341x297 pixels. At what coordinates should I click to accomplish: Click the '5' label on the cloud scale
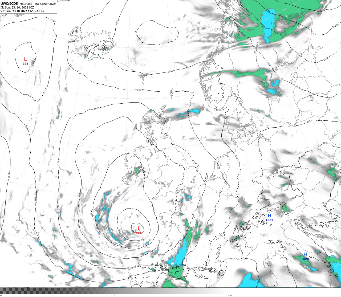point(115,295)
